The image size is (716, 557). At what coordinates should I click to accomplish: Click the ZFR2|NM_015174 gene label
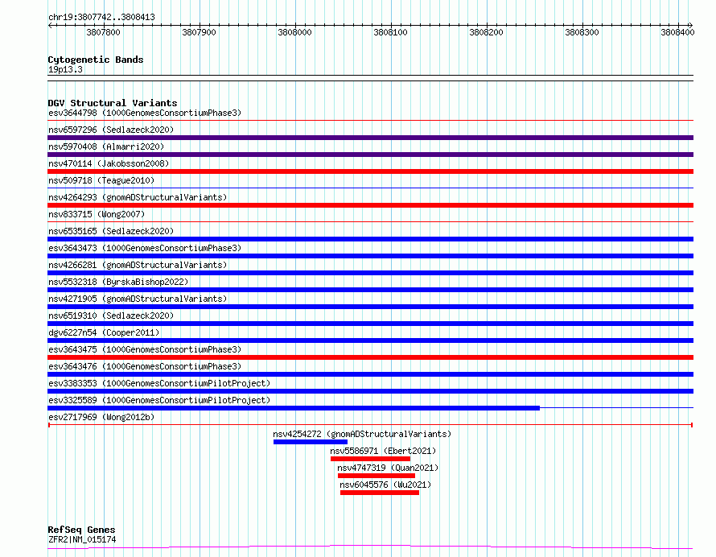[82, 539]
